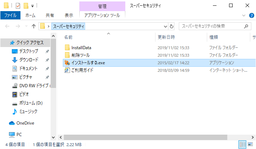Unpin ドキュメント using its pin icon
Screen dimensions: 256x149
(47, 69)
